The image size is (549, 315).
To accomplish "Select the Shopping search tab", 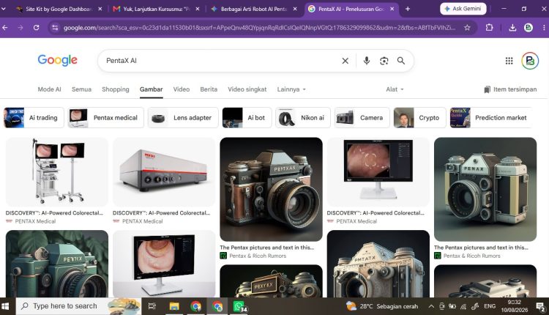I will point(116,89).
